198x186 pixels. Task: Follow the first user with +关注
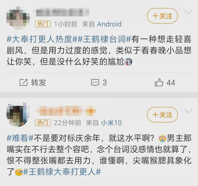[x=162, y=16]
